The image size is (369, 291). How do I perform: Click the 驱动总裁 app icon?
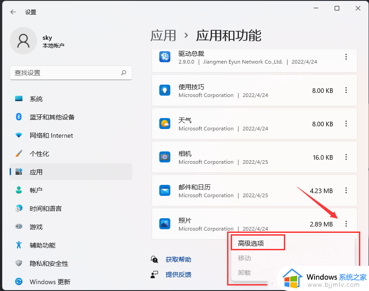165,57
